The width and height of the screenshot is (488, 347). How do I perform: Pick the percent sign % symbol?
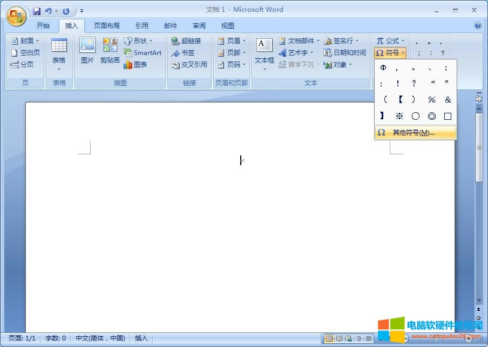pyautogui.click(x=431, y=100)
